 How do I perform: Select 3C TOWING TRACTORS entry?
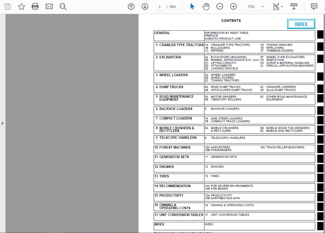coord(222,80)
